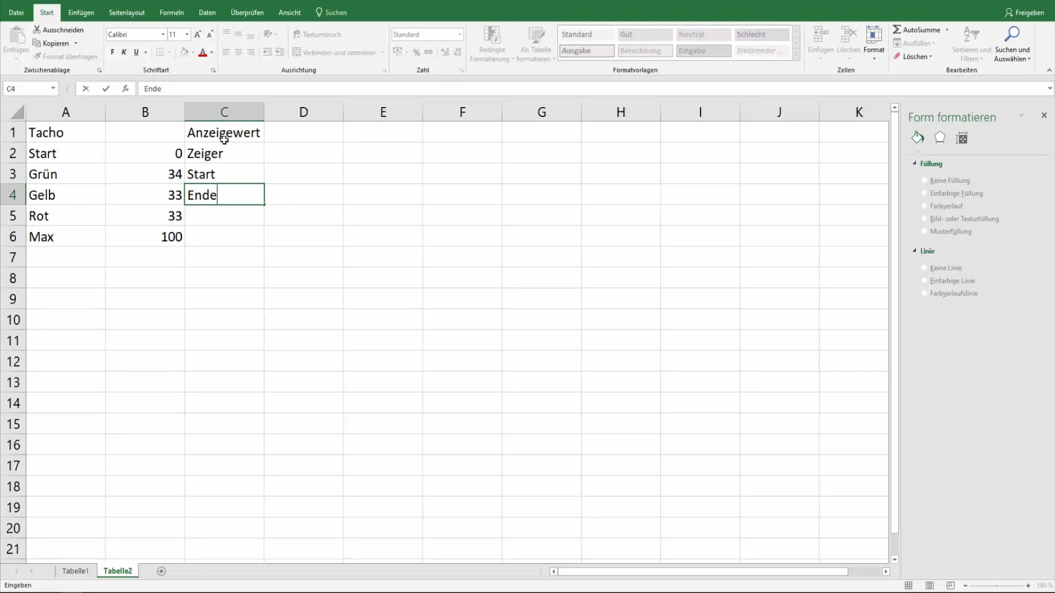Click the Freigeben share button
The height and width of the screenshot is (593, 1055).
point(1024,12)
